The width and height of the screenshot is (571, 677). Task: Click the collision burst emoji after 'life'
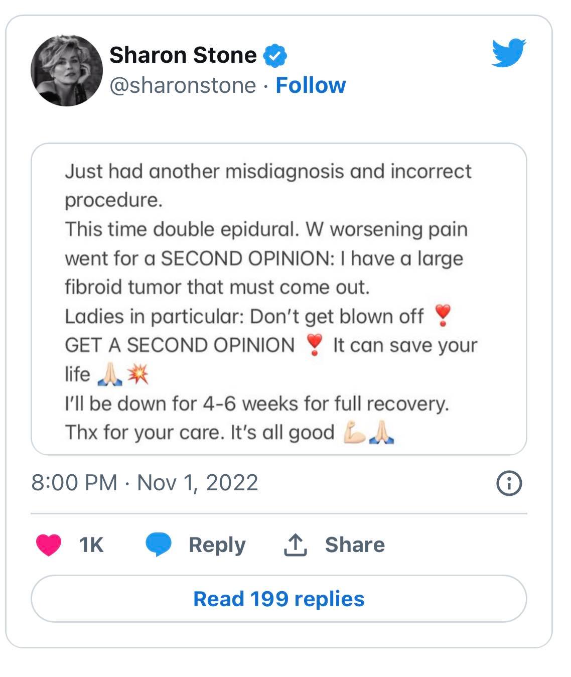[137, 374]
